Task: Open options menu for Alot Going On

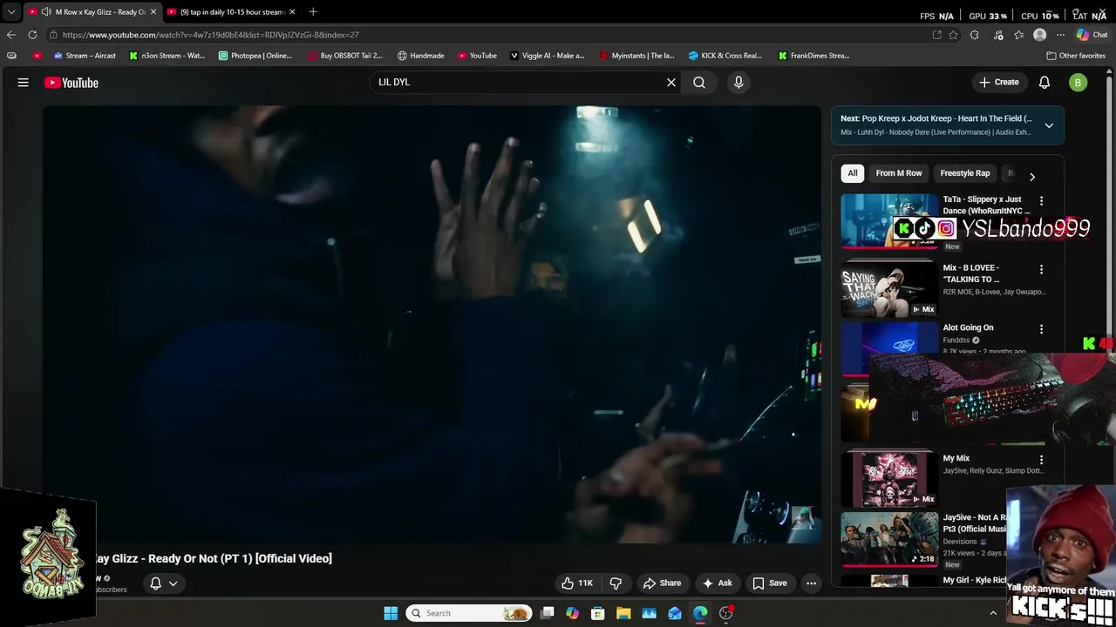Action: pos(1041,329)
